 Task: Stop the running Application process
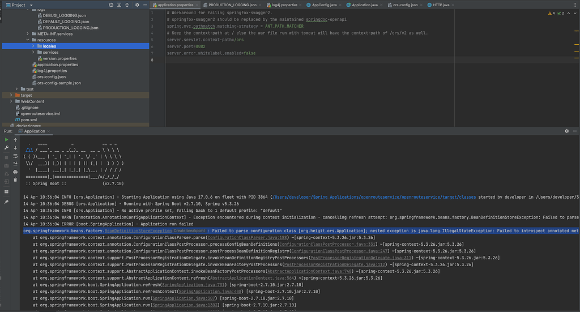tap(6, 158)
